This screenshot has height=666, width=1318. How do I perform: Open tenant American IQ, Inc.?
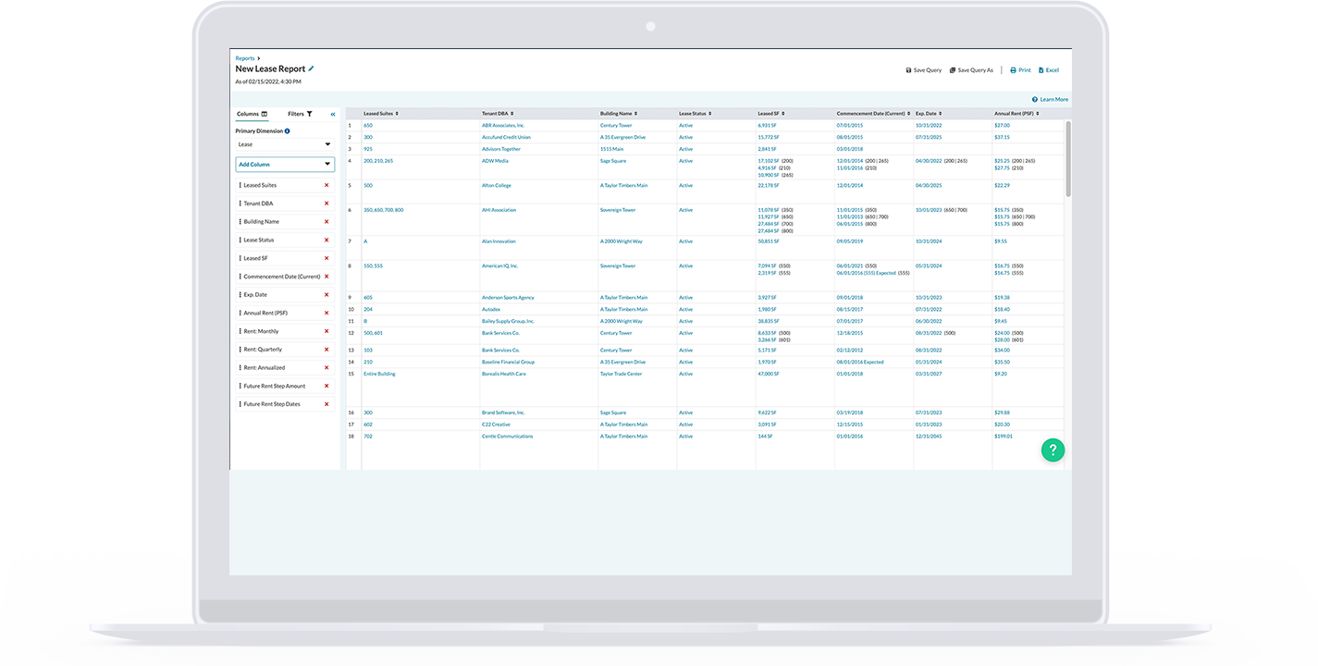[x=500, y=266]
